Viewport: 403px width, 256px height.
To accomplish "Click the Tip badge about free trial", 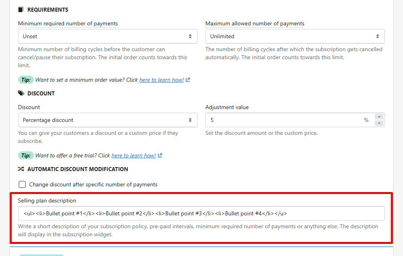I will 26,155.
